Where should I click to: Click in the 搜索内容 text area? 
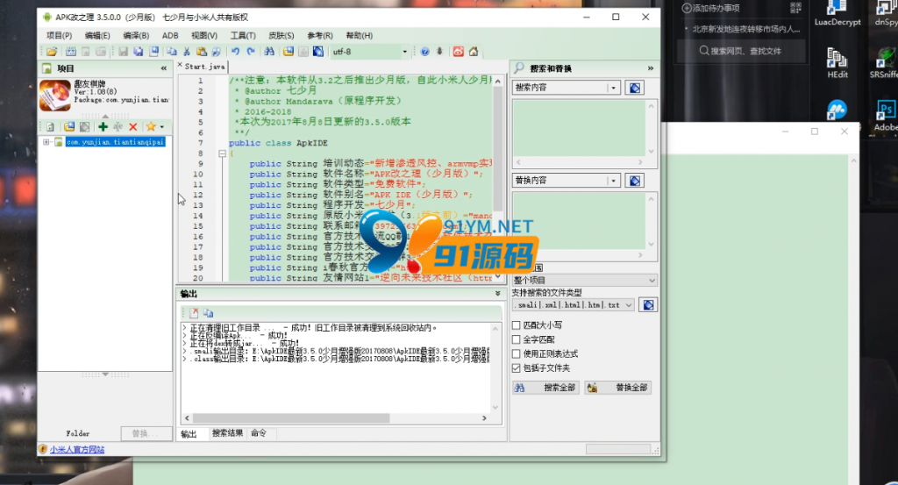coord(579,128)
